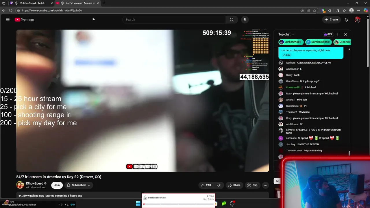
Task: Go back in browser history
Action: (x=4, y=10)
